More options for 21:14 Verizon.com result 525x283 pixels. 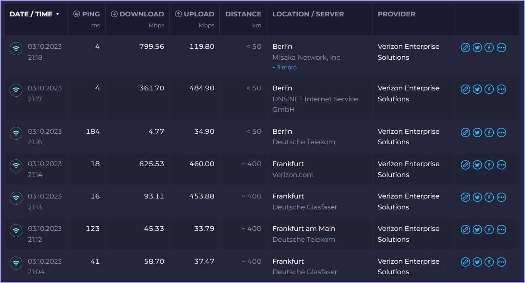click(x=501, y=165)
